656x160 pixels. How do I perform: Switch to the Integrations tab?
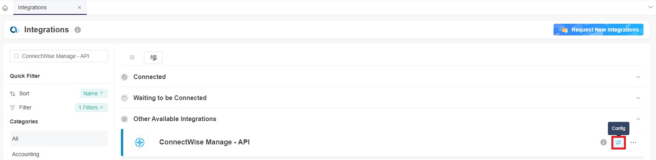point(32,7)
